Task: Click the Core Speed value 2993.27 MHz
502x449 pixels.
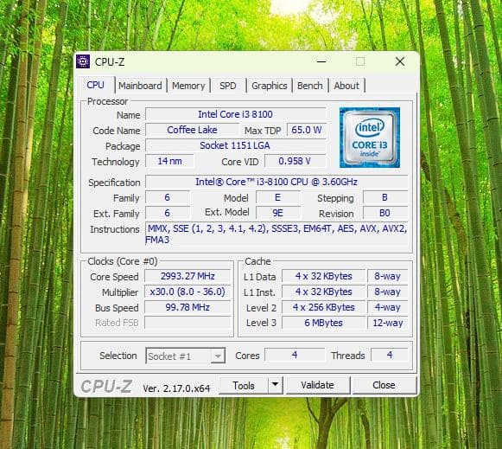Action: [187, 276]
